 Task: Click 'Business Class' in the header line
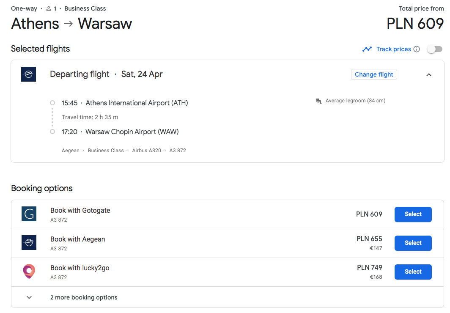[x=85, y=8]
